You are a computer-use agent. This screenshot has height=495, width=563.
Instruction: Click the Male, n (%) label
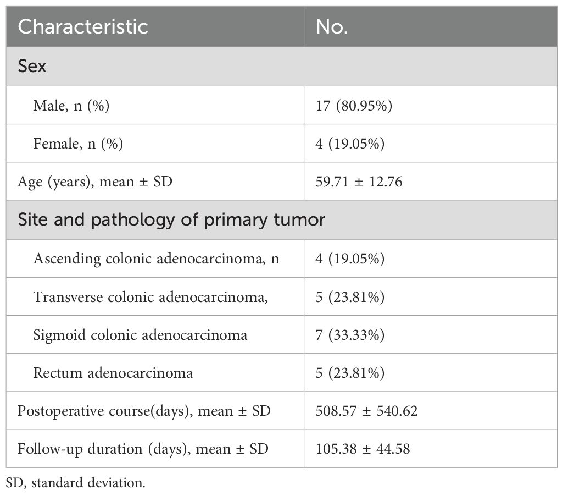pos(71,106)
